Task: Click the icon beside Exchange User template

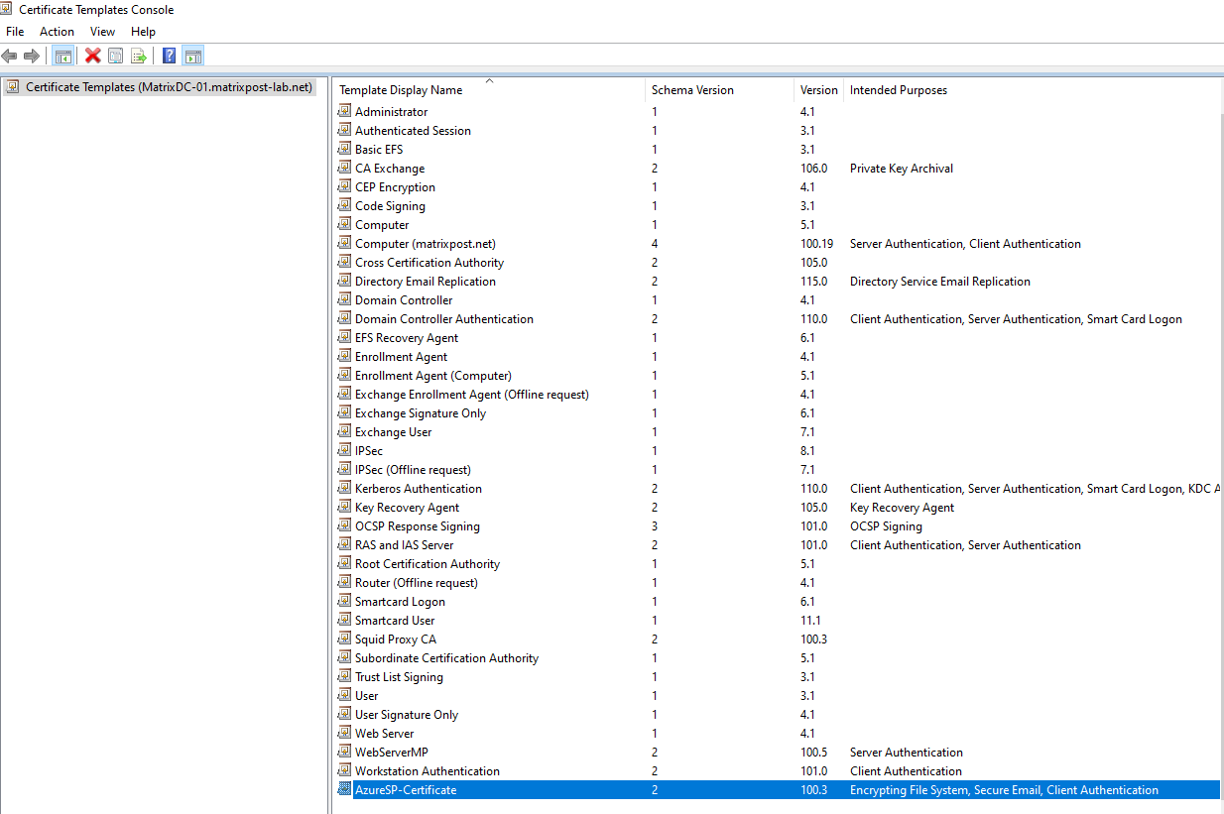Action: 345,432
